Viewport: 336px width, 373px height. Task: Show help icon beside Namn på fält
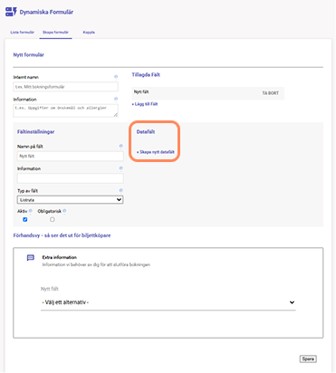(121, 146)
